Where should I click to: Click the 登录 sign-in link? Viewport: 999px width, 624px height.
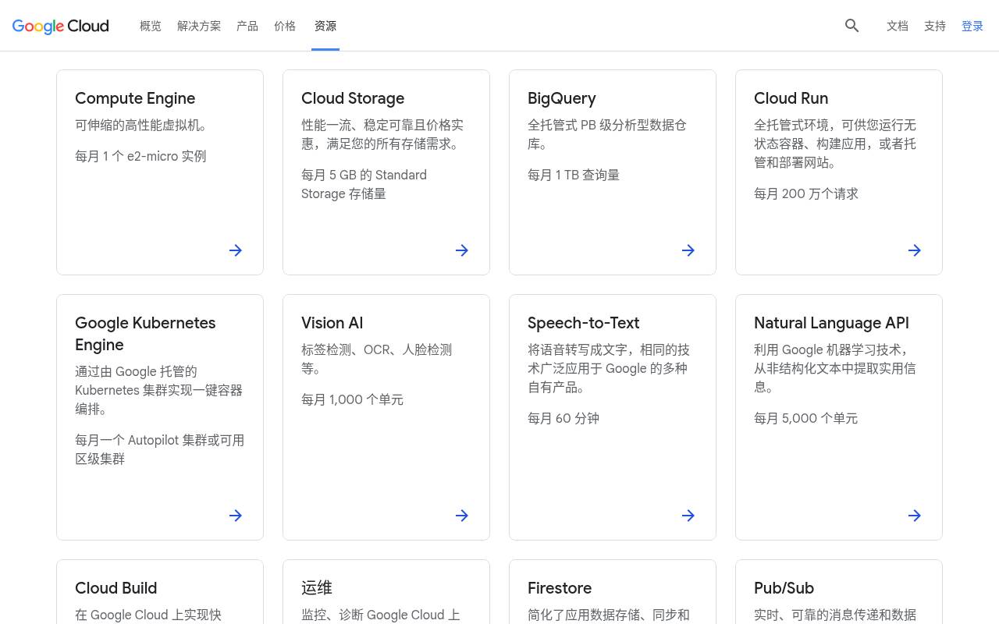972,26
